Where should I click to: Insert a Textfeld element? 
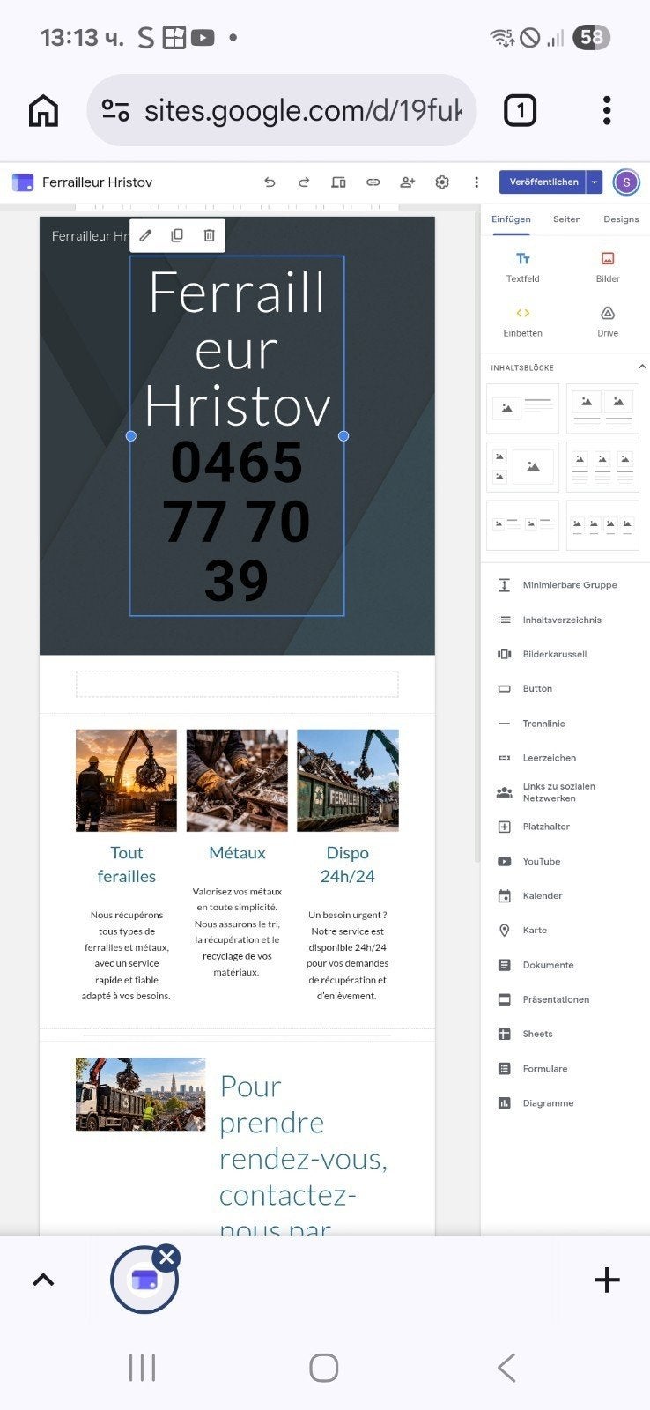tap(522, 267)
